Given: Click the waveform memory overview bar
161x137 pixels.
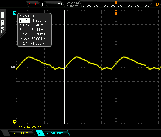Looking at the screenshot, I should pyautogui.click(x=116, y=6).
